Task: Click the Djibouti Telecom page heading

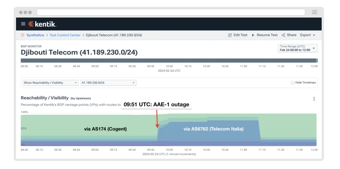Action: [79, 52]
